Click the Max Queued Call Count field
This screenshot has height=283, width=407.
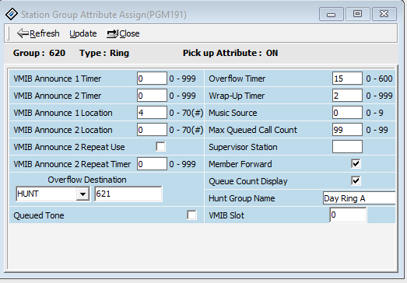(347, 130)
